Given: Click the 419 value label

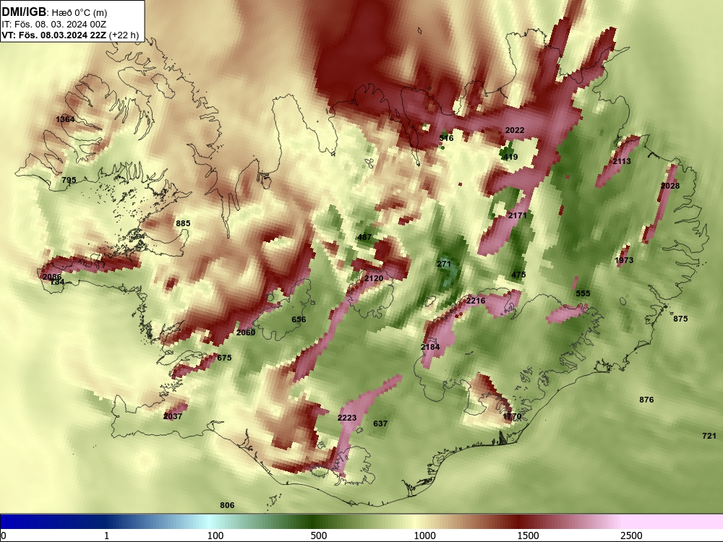Looking at the screenshot, I should point(510,157).
